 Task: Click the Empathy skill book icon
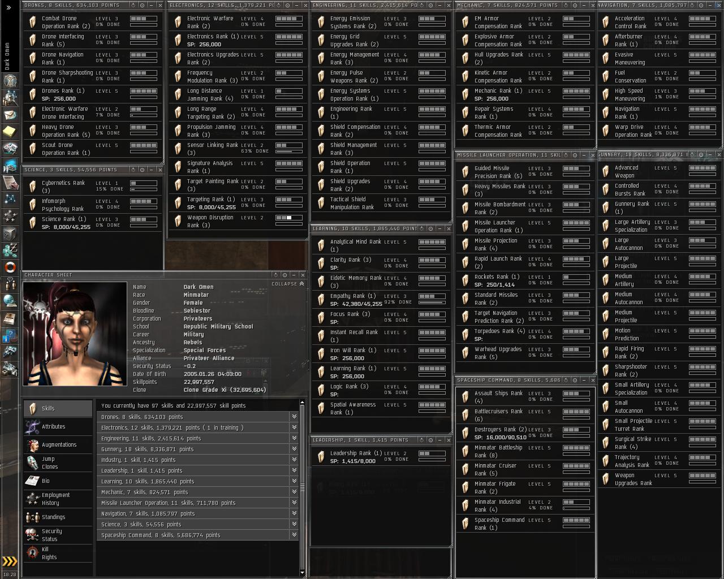click(x=321, y=300)
